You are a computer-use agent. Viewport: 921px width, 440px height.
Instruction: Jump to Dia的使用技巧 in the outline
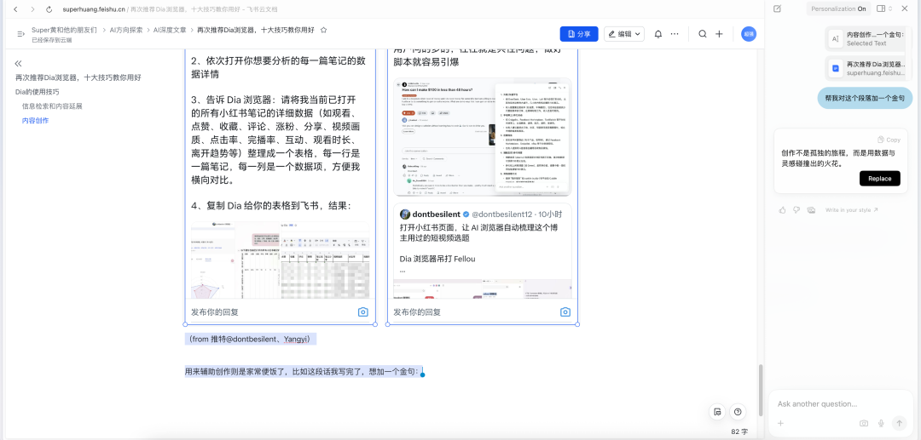point(37,92)
